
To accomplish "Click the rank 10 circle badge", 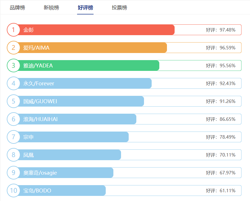I will point(13,191).
